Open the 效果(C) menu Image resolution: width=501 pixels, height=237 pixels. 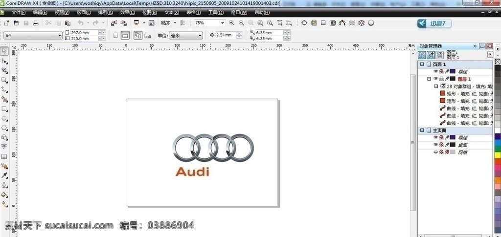tap(127, 12)
